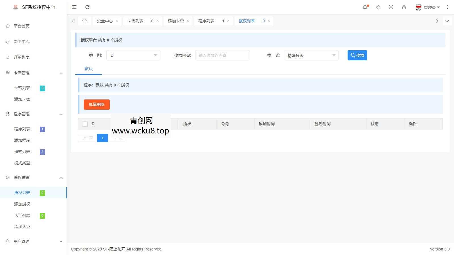The width and height of the screenshot is (454, 255).
Task: Toggle fullscreen with the expand icon
Action: [x=391, y=7]
